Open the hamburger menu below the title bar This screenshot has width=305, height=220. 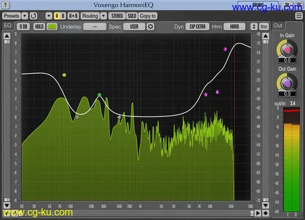click(x=299, y=16)
